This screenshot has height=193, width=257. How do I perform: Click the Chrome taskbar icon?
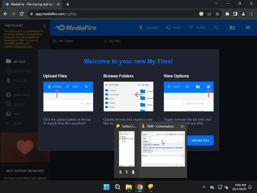point(140,187)
